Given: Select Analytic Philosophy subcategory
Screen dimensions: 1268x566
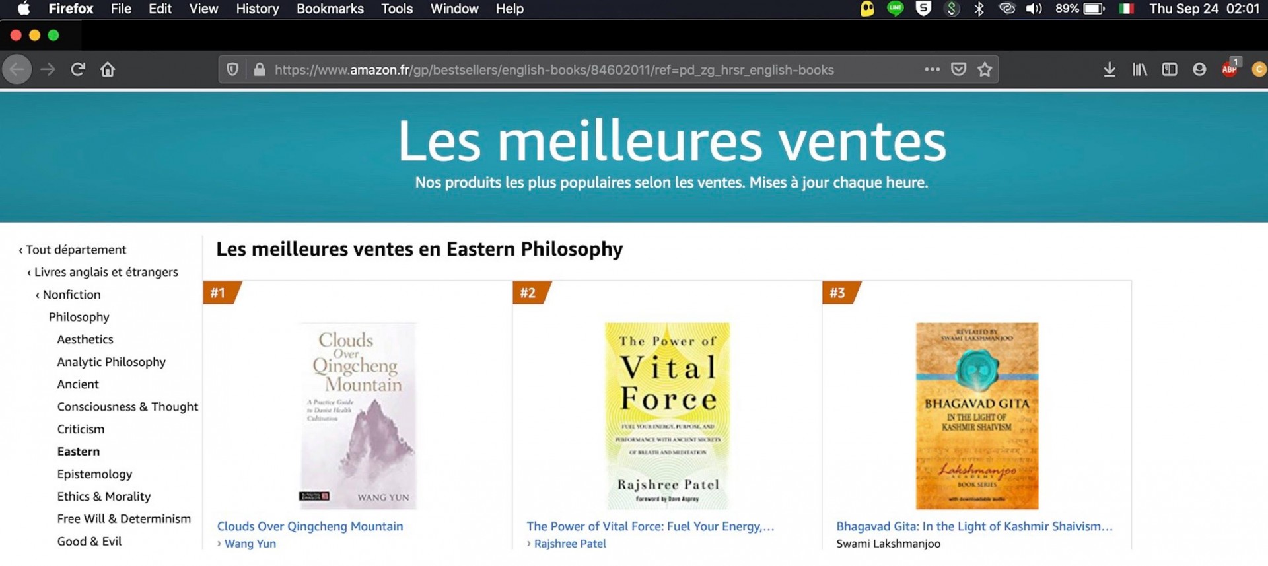Looking at the screenshot, I should (112, 362).
